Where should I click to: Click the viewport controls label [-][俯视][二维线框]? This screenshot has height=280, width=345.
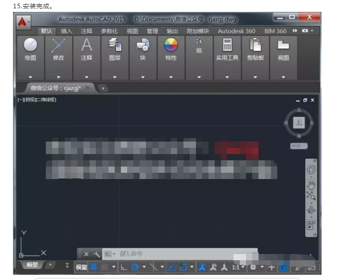point(37,100)
